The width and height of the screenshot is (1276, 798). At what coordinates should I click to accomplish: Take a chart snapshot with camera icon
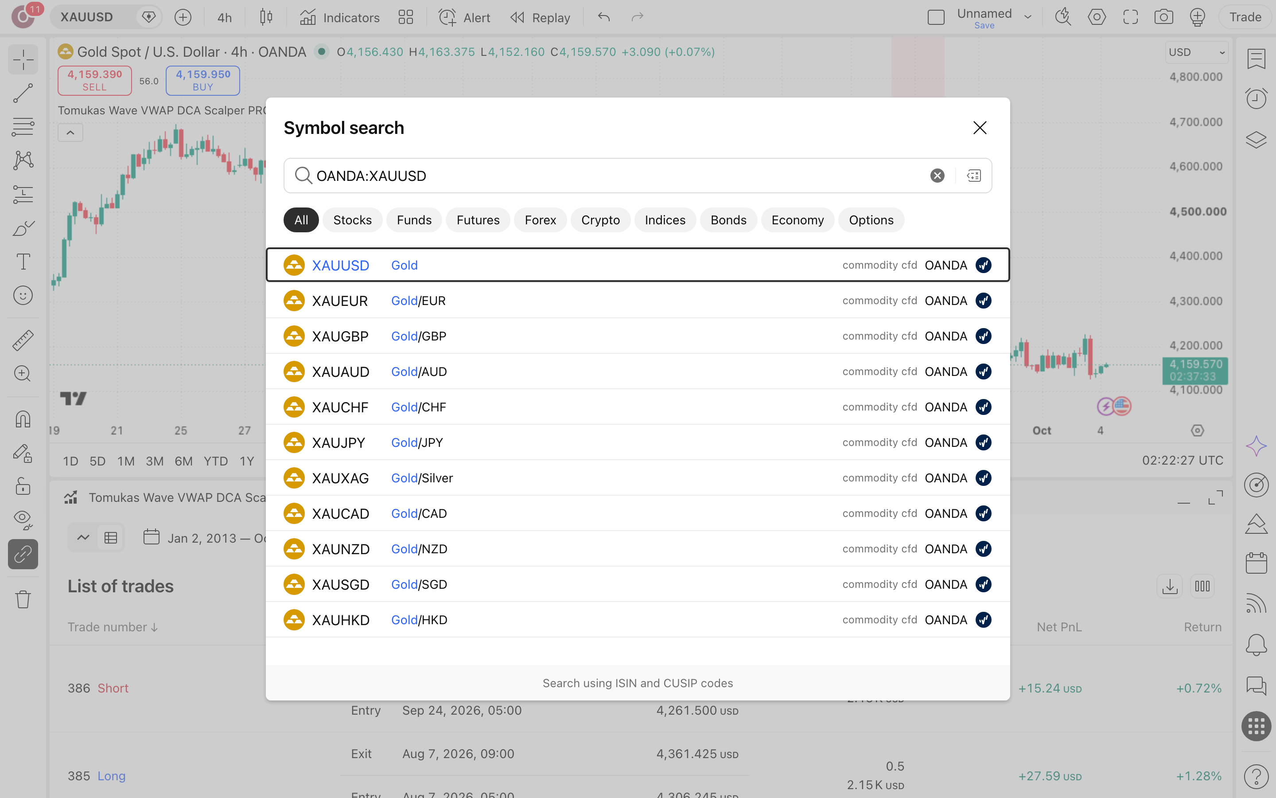[x=1164, y=17]
